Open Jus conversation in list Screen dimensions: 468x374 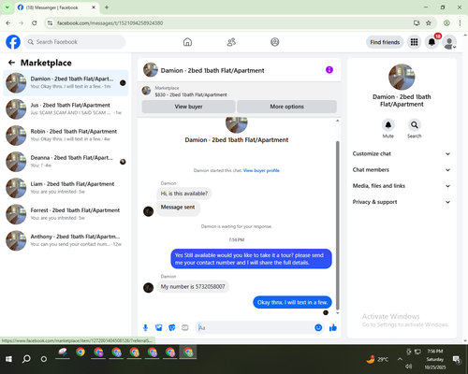[66, 109]
